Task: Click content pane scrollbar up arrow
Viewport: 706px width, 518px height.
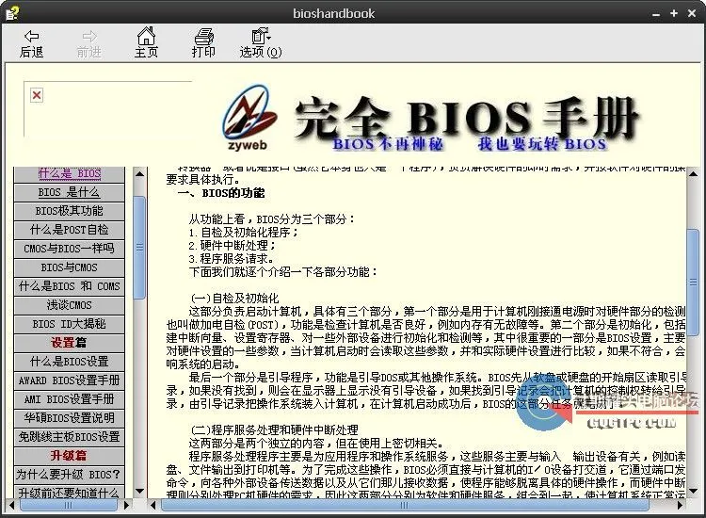Action: tap(694, 174)
